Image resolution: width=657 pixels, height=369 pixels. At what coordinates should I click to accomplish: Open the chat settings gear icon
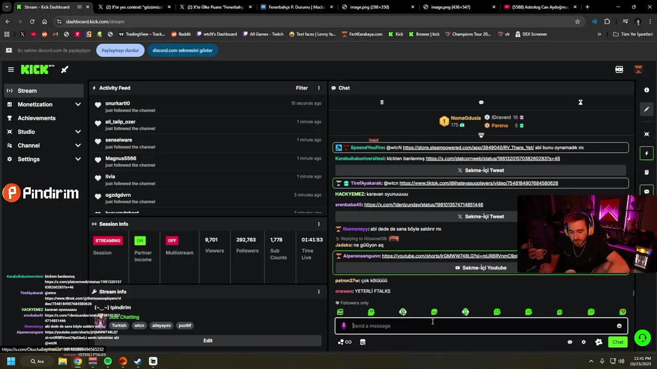click(x=584, y=342)
